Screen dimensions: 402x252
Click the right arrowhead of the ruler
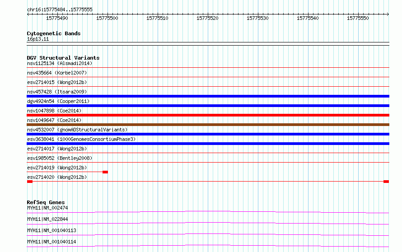coord(388,14)
